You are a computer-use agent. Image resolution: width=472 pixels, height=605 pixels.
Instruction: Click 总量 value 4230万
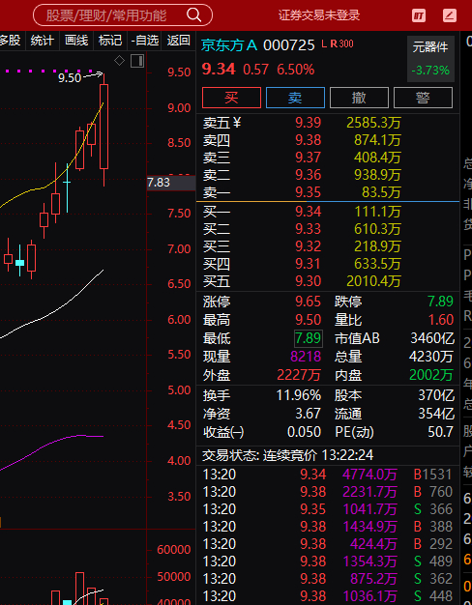tap(431, 357)
